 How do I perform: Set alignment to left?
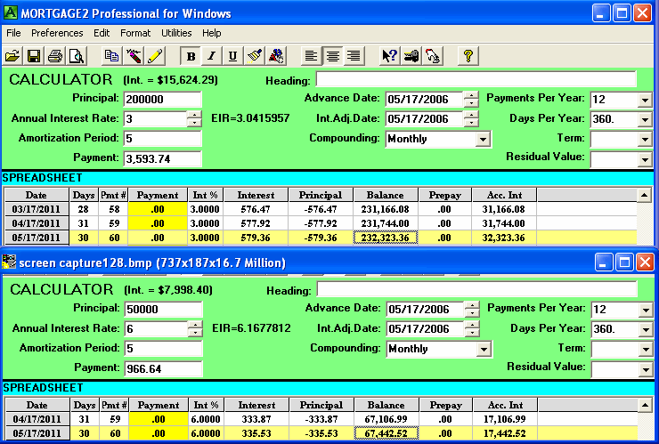[312, 56]
